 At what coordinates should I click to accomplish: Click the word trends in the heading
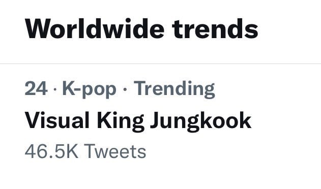click(215, 28)
